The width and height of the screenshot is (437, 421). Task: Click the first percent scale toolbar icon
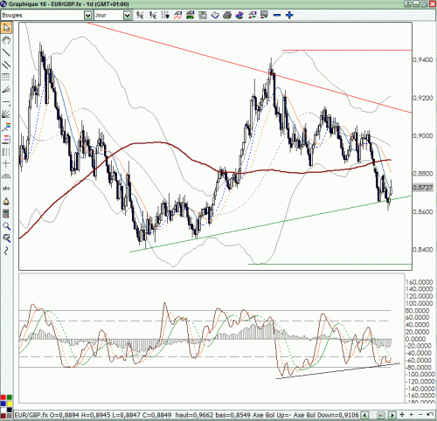click(140, 15)
